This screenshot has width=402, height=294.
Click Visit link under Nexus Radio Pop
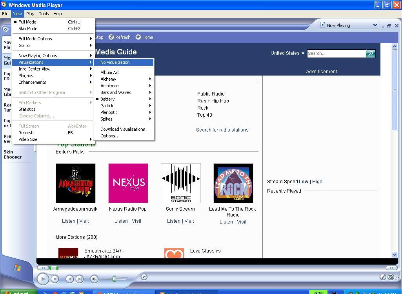click(x=136, y=221)
